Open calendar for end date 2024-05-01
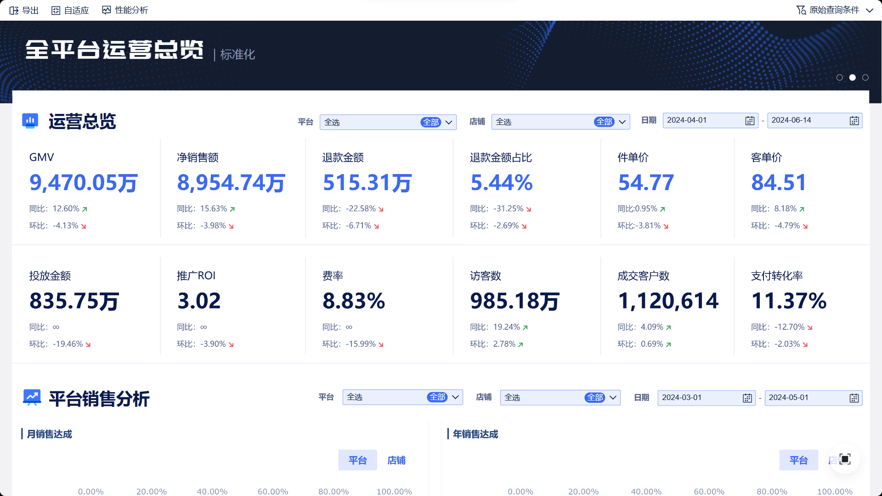Image resolution: width=882 pixels, height=496 pixels. pos(854,398)
